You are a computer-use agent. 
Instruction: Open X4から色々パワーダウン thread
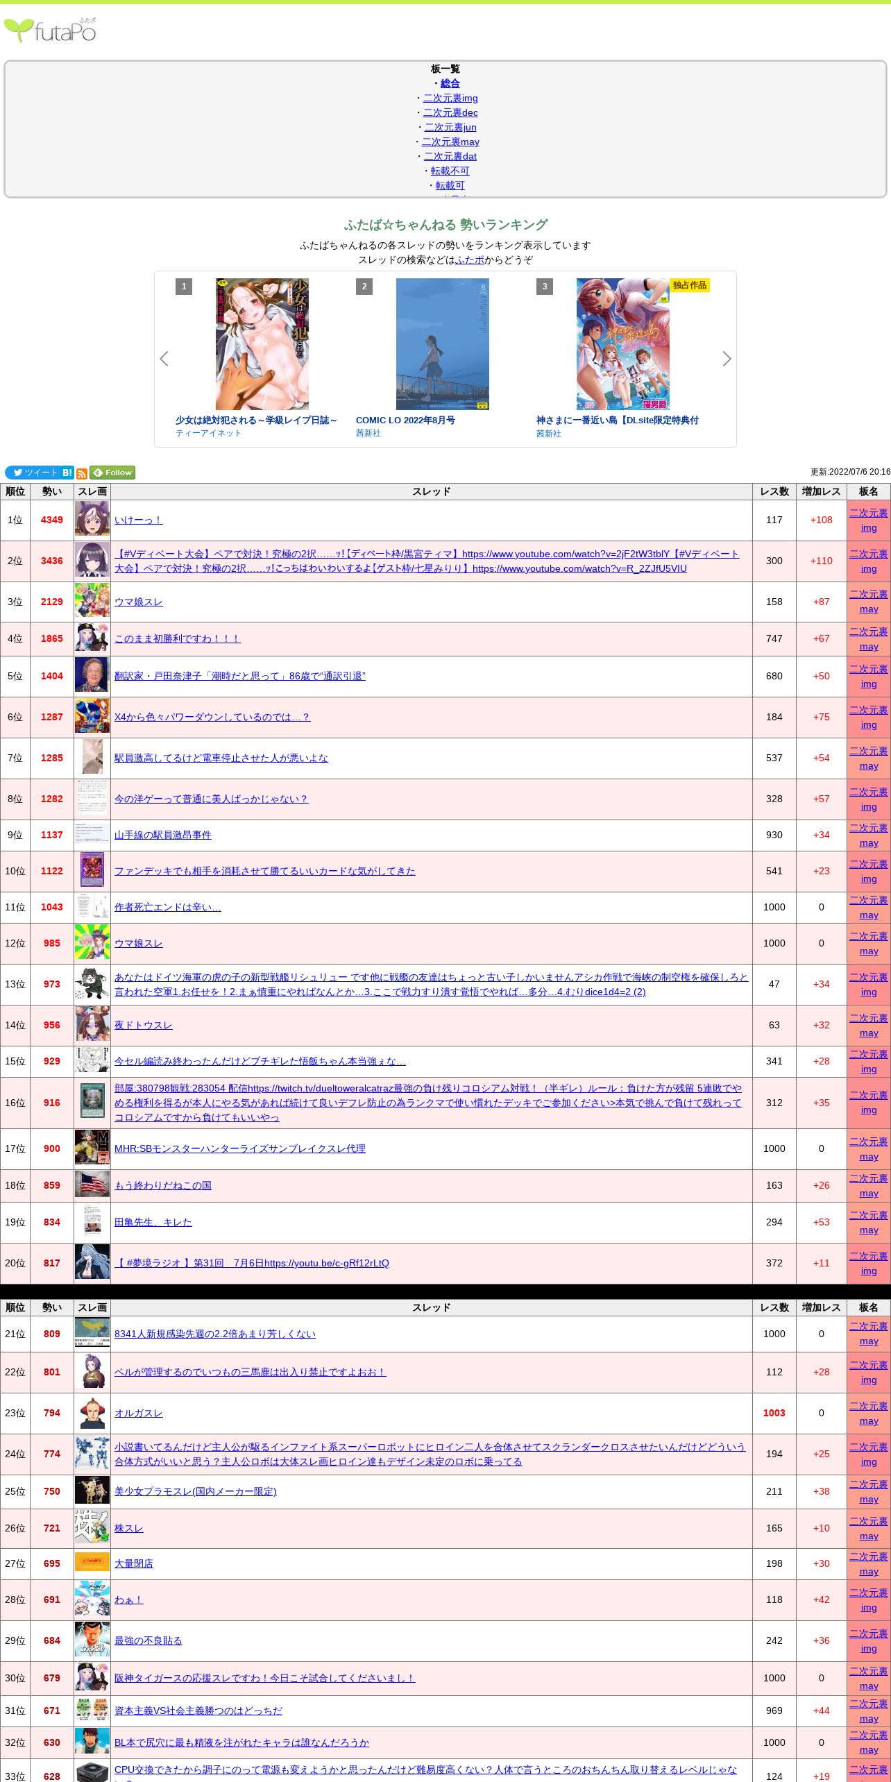coord(212,717)
